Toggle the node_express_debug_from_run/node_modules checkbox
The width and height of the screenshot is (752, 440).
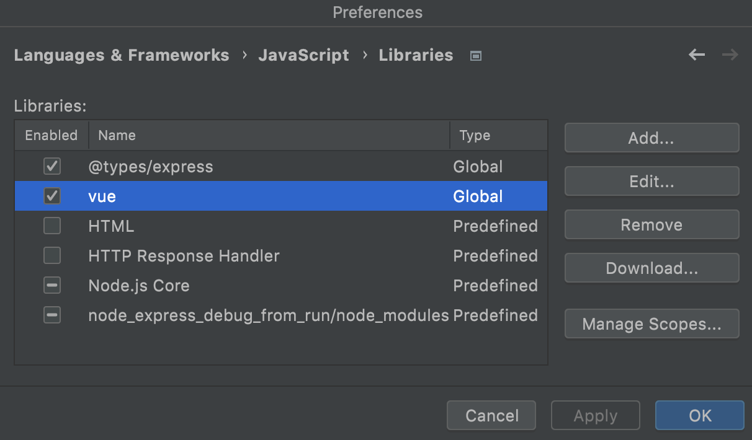[x=52, y=315]
